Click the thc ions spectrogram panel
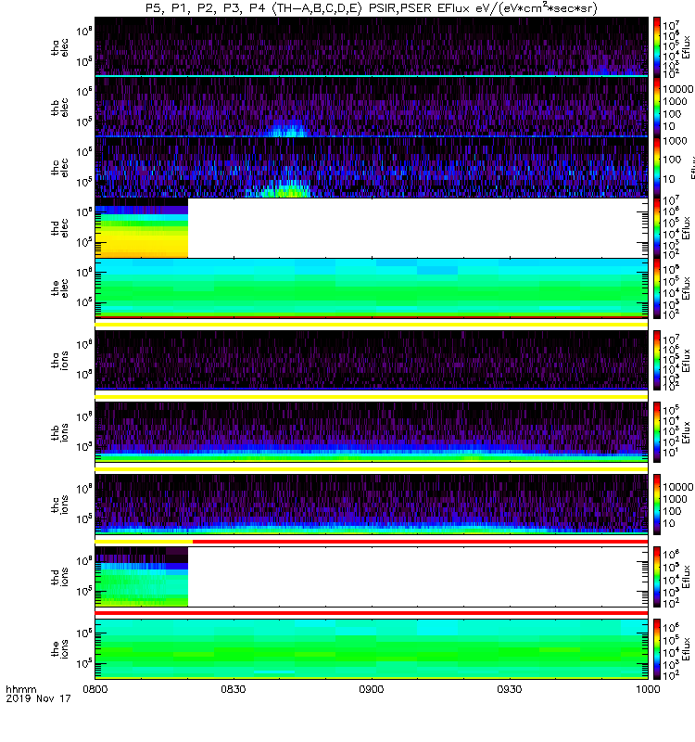This screenshot has width=695, height=742. [372, 505]
